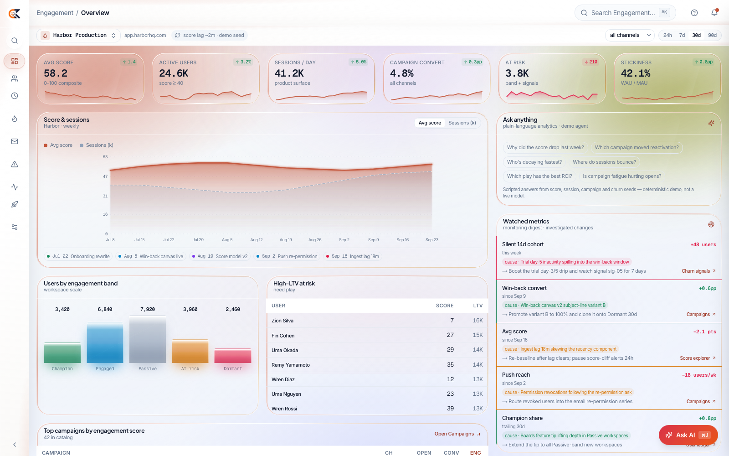Select the Overview dashboard sidebar icon
Screen dimensions: 729x456
15,61
